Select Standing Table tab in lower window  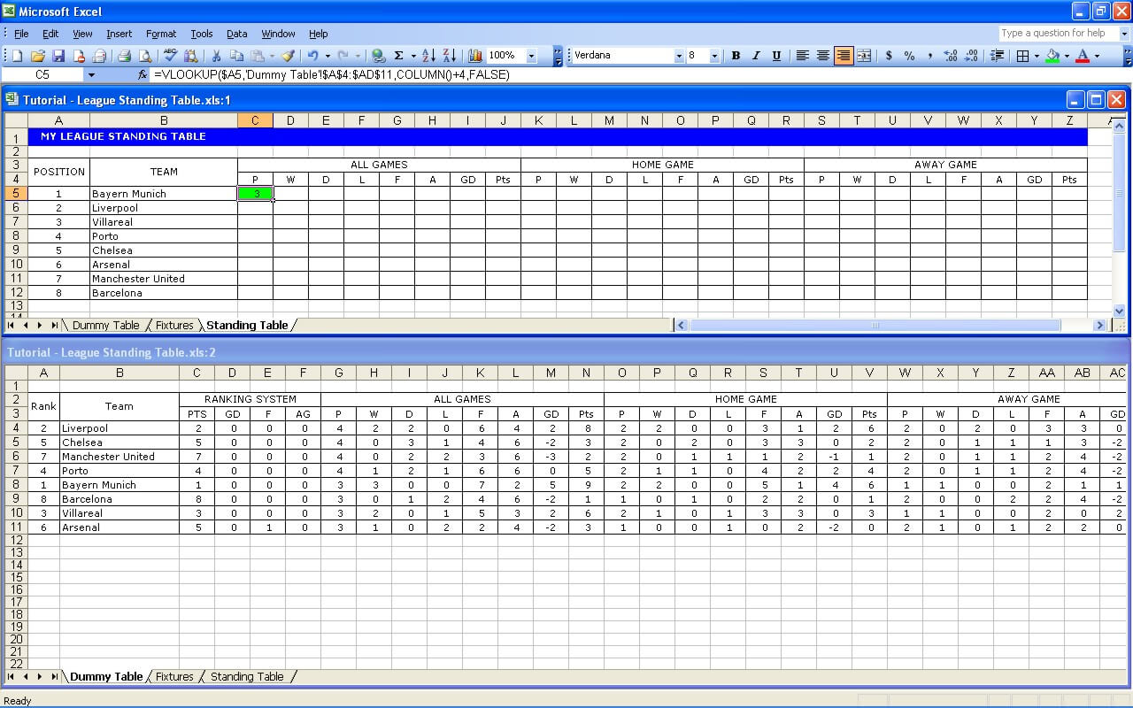click(247, 677)
